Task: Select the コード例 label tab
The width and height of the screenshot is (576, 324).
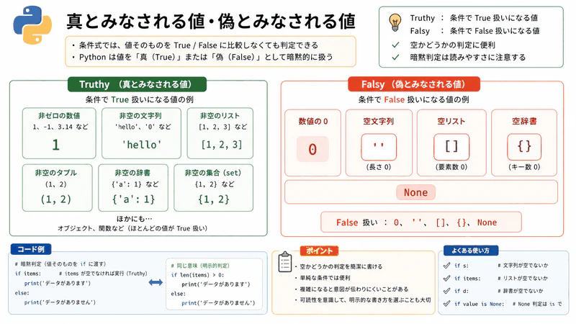Action: 31,249
